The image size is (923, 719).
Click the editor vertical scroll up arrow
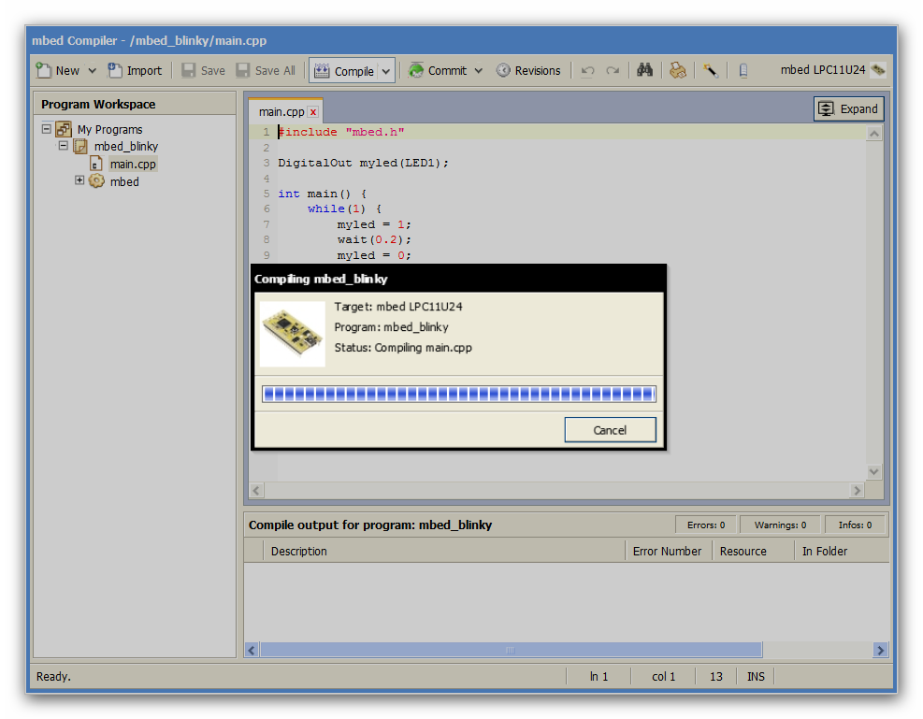(x=874, y=134)
